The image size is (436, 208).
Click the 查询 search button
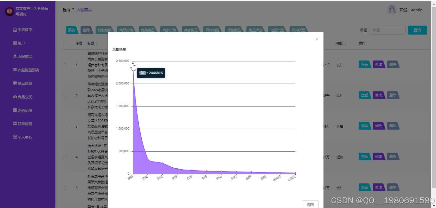click(417, 30)
